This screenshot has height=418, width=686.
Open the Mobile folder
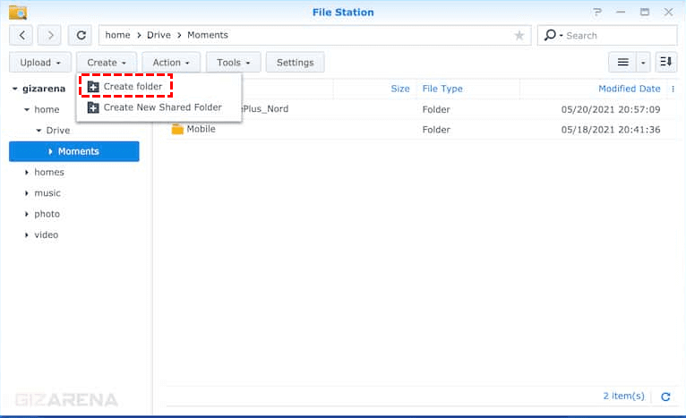(x=201, y=129)
